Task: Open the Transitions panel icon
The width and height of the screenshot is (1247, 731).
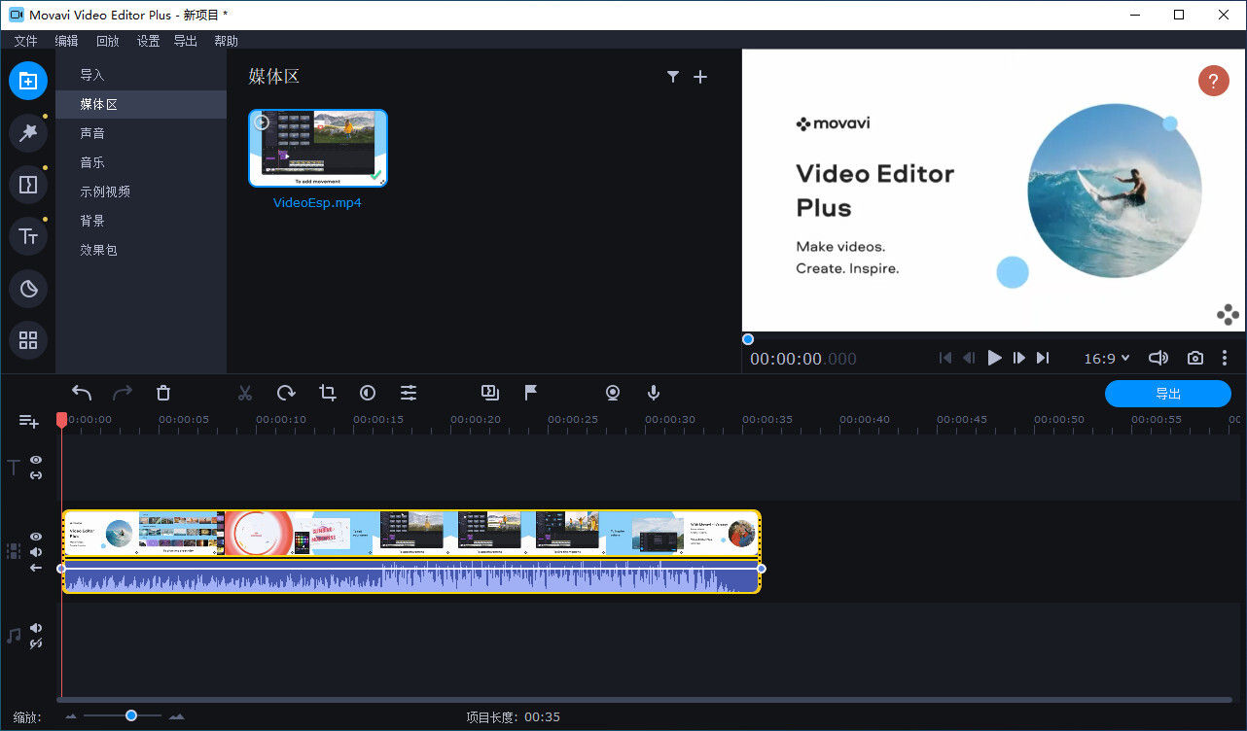Action: point(28,185)
